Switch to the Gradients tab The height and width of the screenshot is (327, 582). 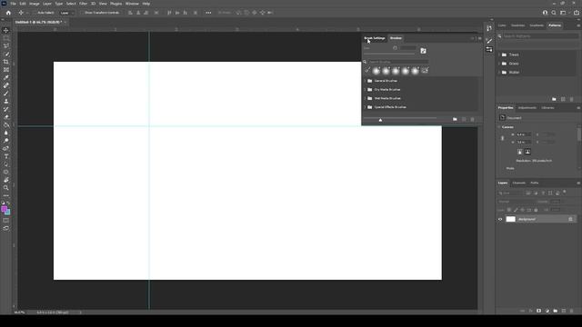coord(537,25)
